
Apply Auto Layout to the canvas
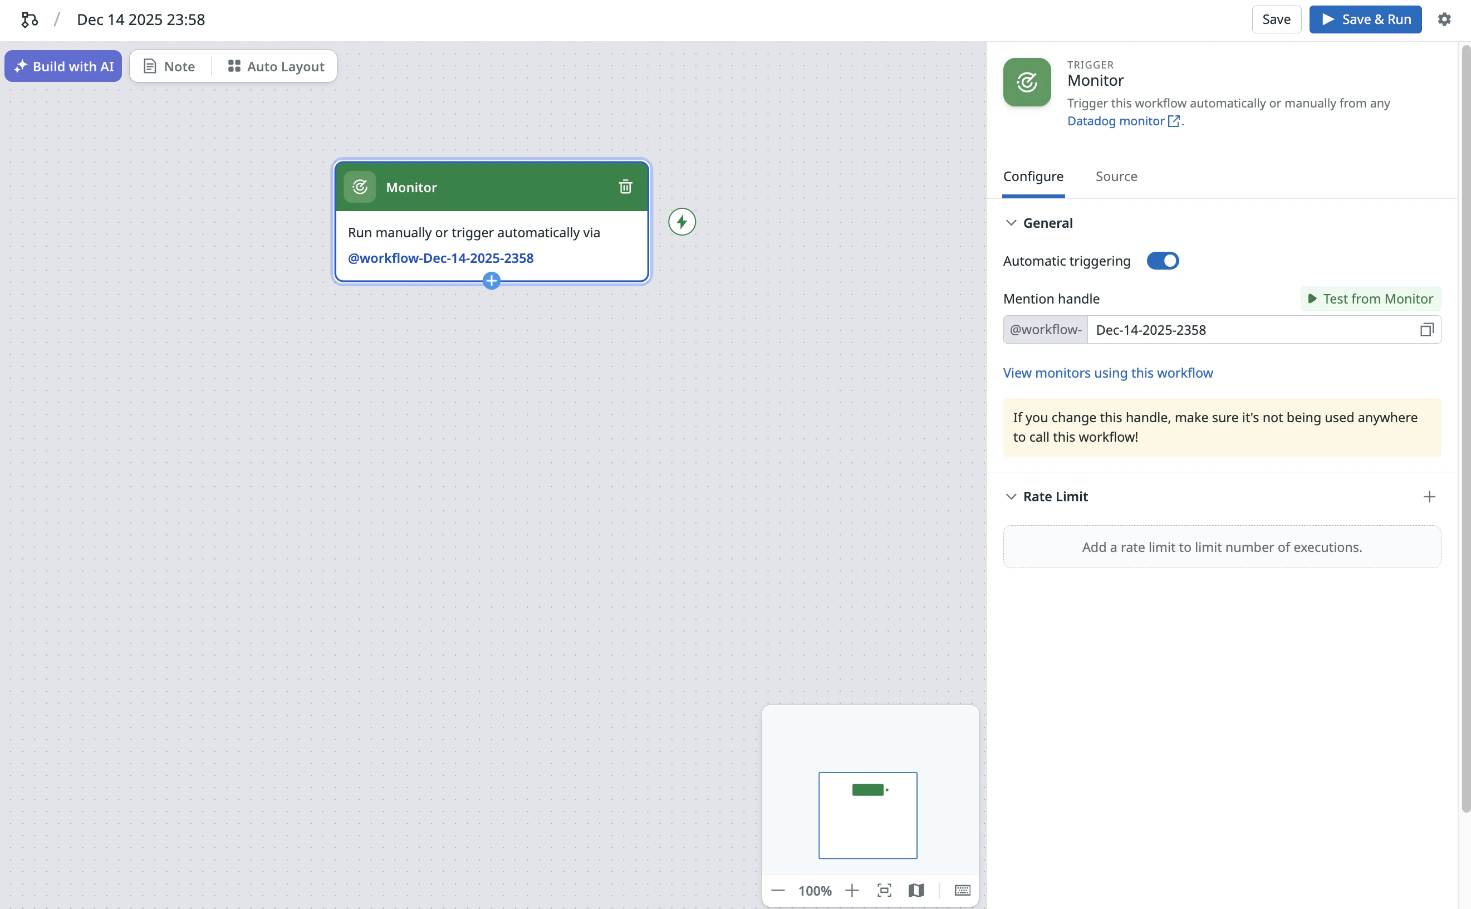pyautogui.click(x=276, y=66)
